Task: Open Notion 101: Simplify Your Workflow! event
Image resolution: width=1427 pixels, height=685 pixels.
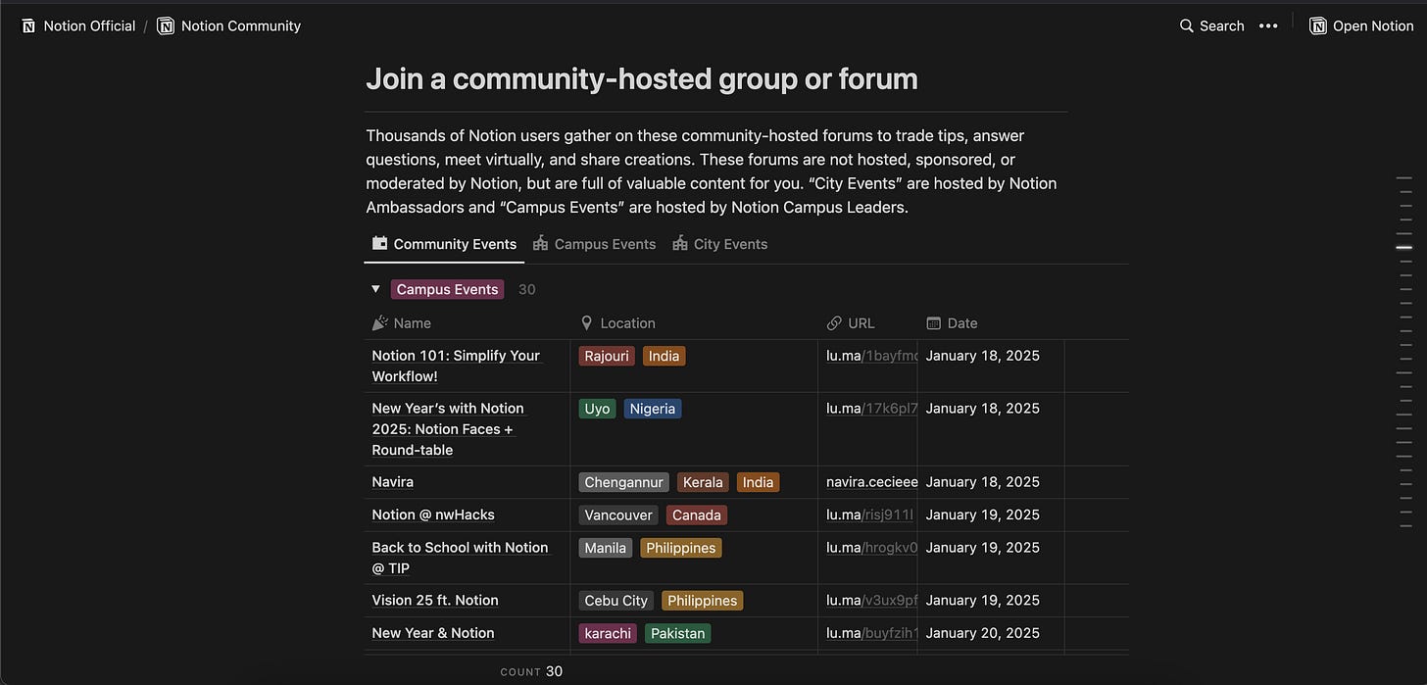Action: pos(456,366)
